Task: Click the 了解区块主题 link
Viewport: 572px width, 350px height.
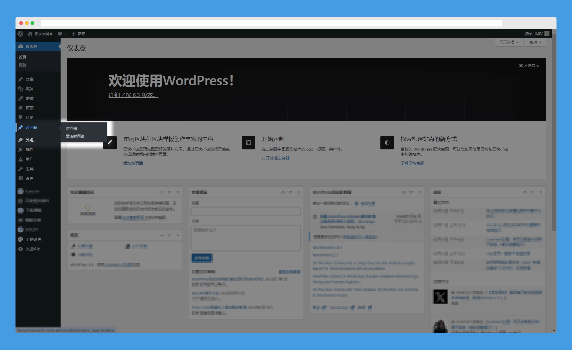Action: (412, 163)
